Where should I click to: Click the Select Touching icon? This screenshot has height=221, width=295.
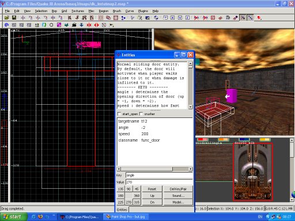(77, 18)
